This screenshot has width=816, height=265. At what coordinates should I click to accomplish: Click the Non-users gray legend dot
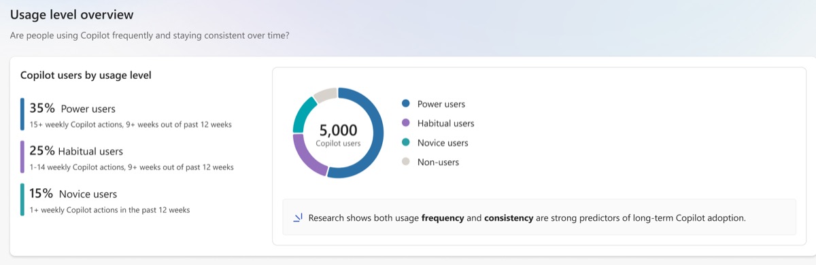406,162
